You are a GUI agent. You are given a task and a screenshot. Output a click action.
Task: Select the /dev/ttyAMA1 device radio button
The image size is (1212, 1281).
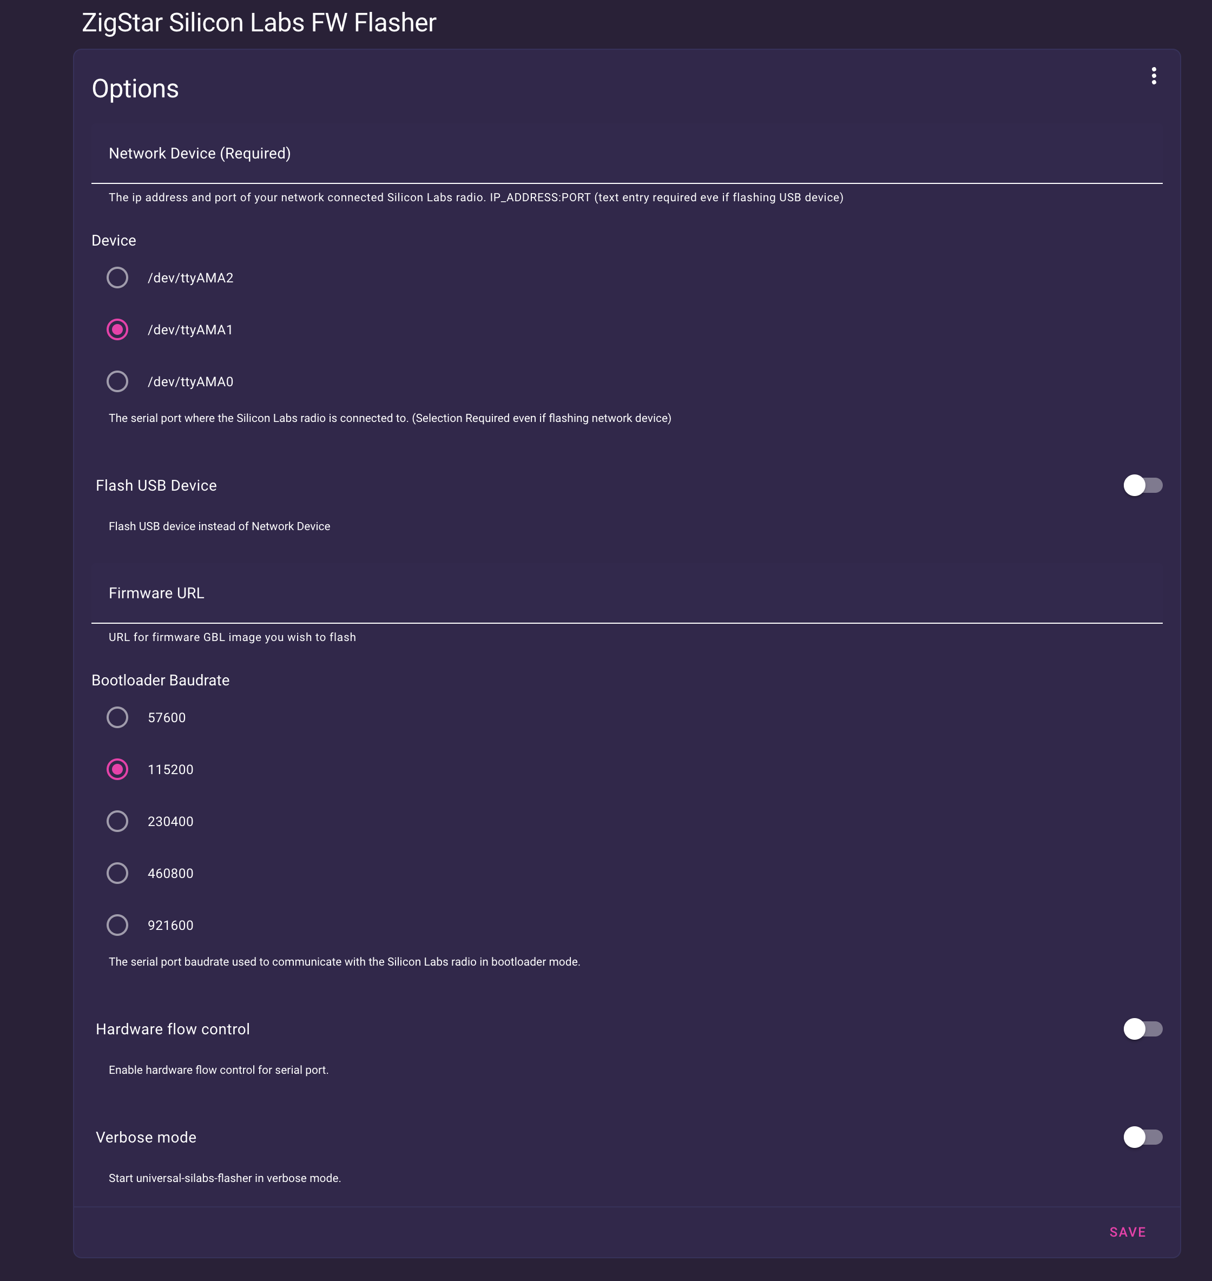tap(117, 329)
